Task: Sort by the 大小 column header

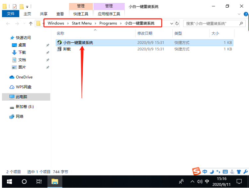Action: click(x=215, y=33)
